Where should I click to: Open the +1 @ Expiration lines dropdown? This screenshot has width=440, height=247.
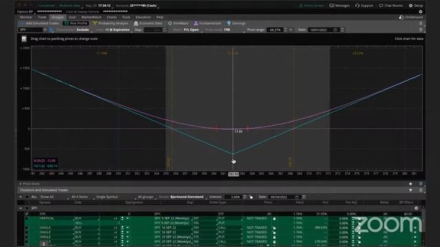118,30
